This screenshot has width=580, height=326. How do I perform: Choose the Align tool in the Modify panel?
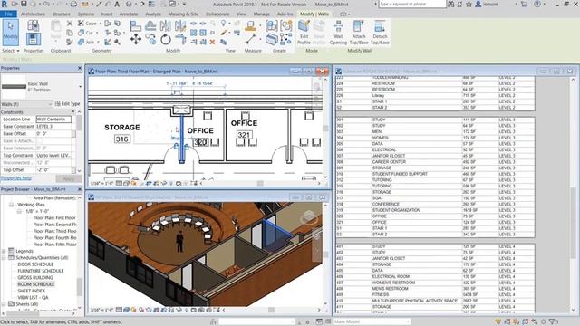click(x=135, y=25)
